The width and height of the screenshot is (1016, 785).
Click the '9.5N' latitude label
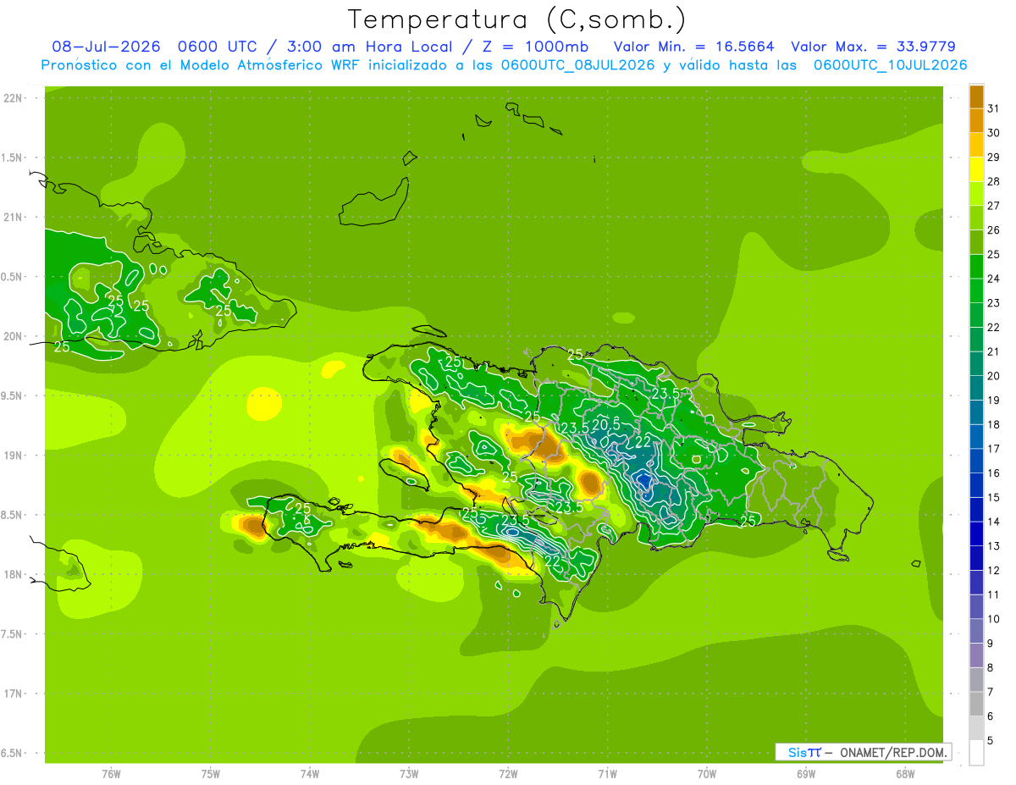pyautogui.click(x=13, y=396)
